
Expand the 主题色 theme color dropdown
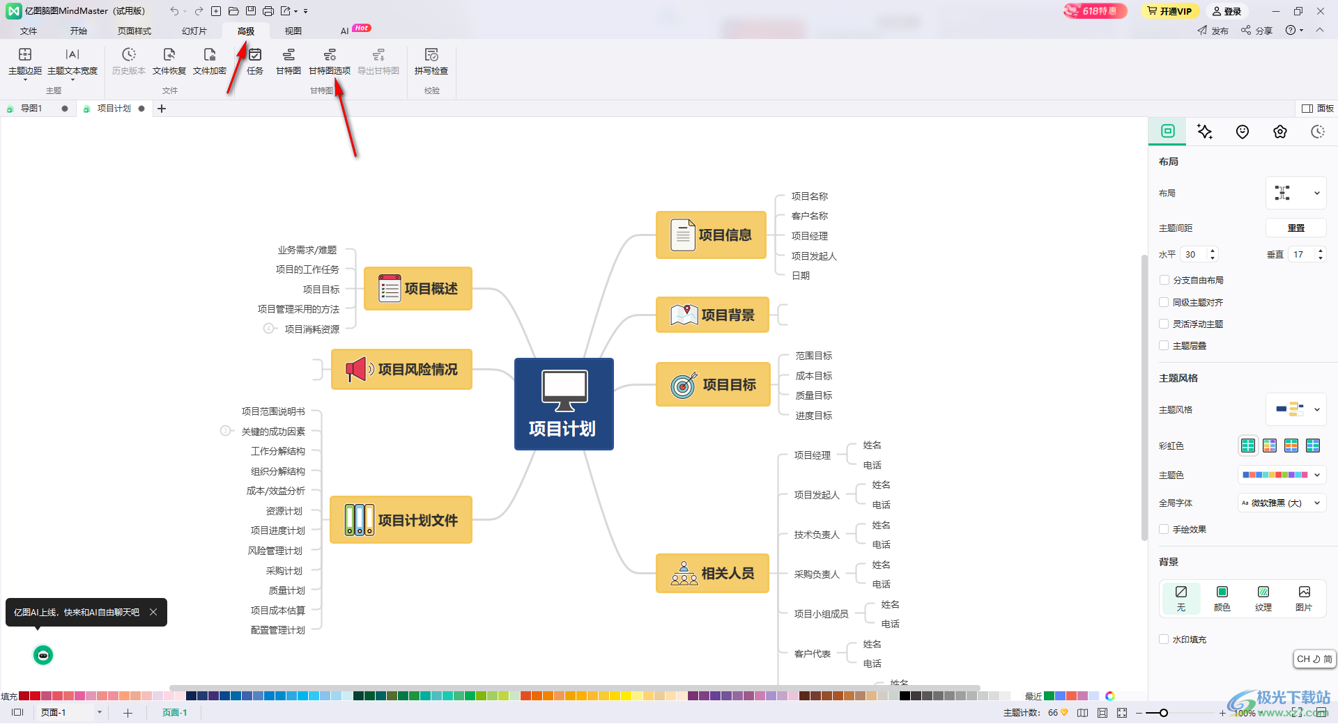(1282, 475)
